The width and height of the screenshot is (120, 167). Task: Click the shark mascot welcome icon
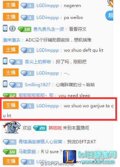(x=12, y=127)
